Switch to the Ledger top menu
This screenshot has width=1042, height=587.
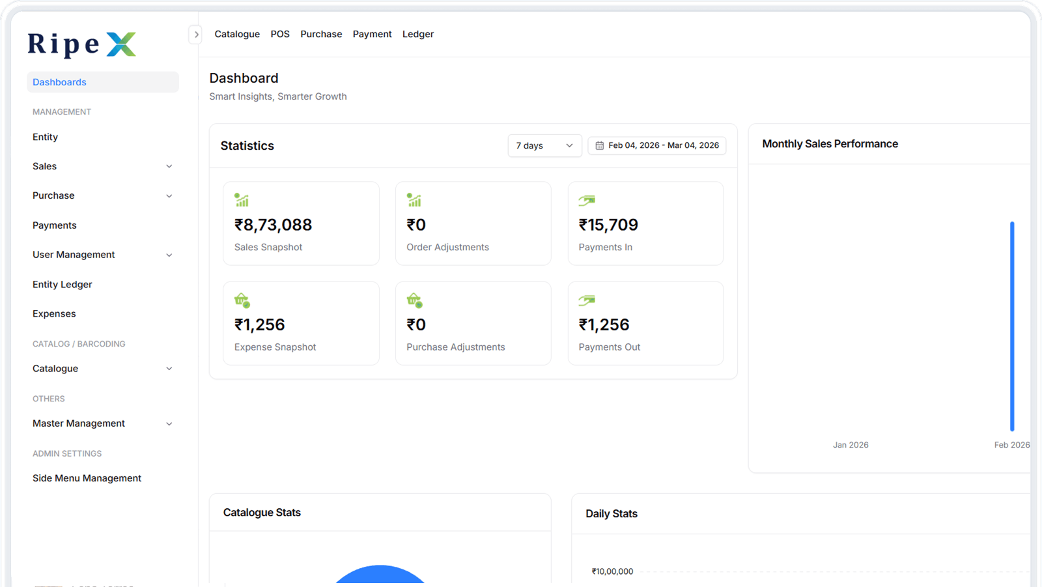click(x=417, y=34)
